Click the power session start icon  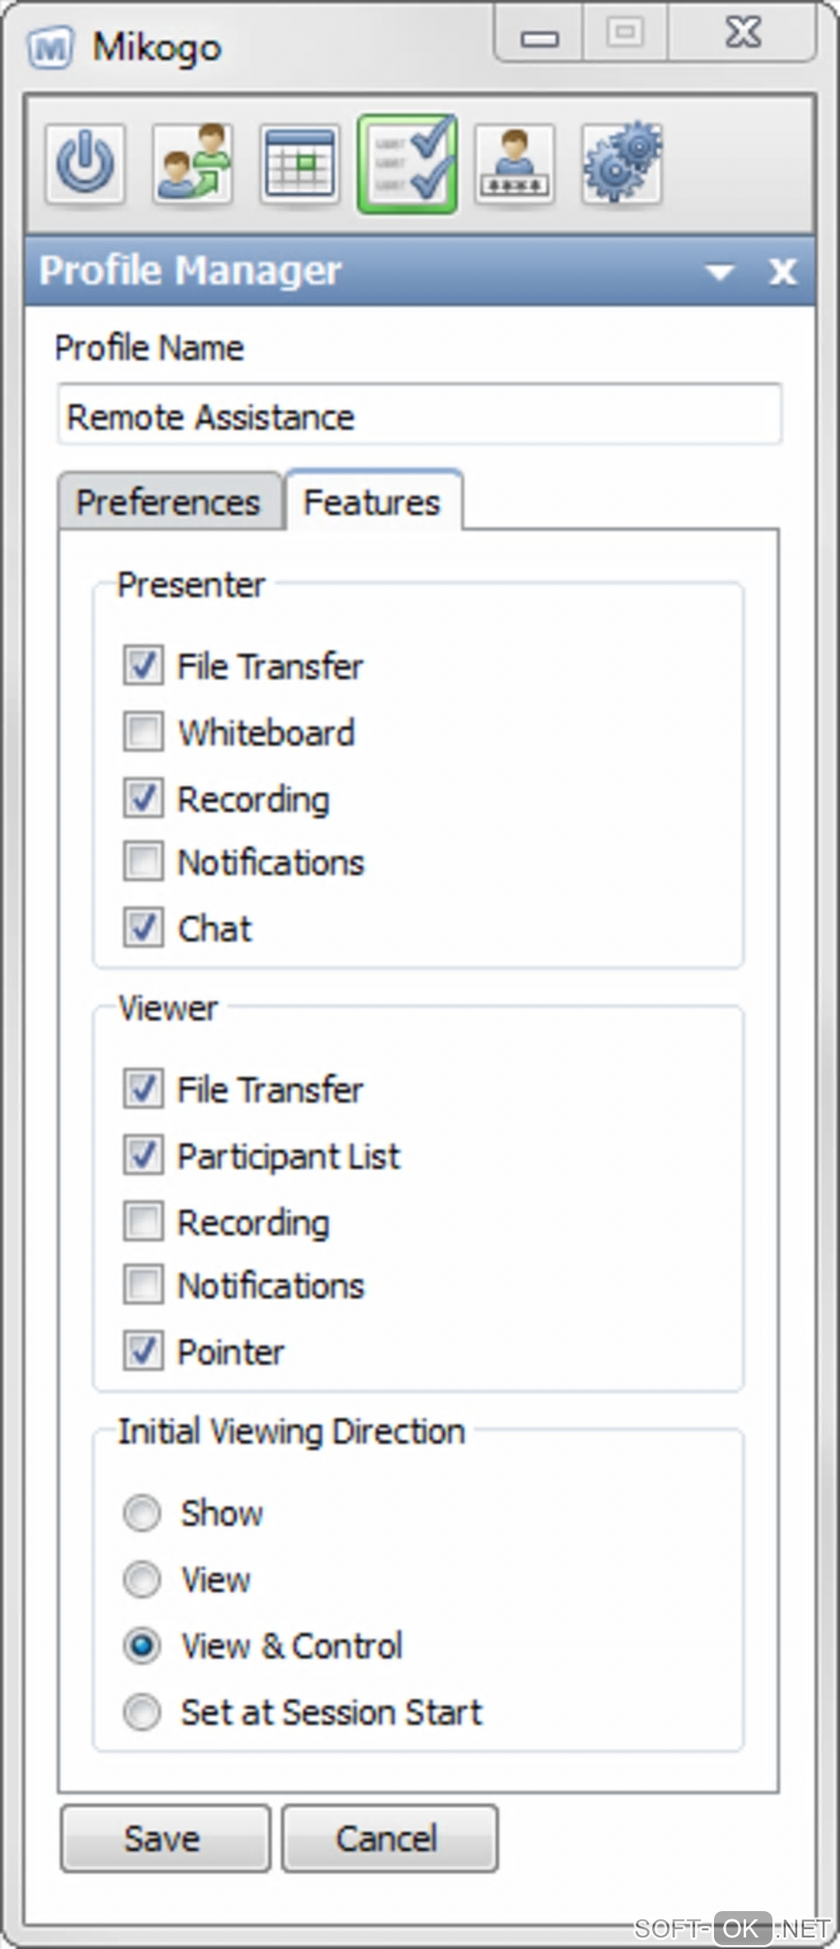[x=86, y=164]
